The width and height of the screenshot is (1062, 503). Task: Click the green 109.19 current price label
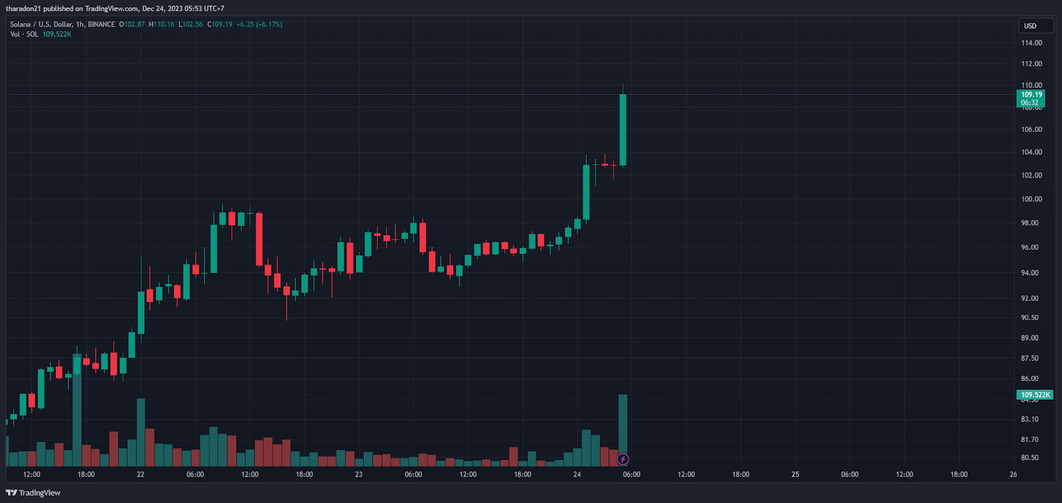pos(1031,98)
